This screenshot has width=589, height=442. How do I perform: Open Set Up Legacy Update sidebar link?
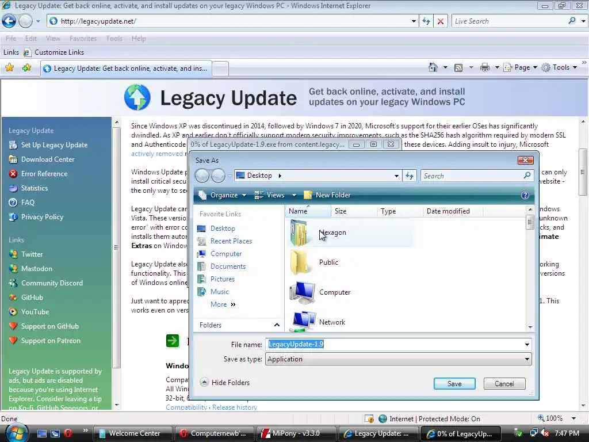54,144
